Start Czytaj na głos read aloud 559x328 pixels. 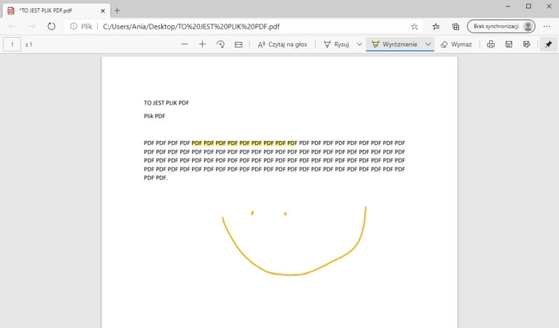tap(282, 44)
